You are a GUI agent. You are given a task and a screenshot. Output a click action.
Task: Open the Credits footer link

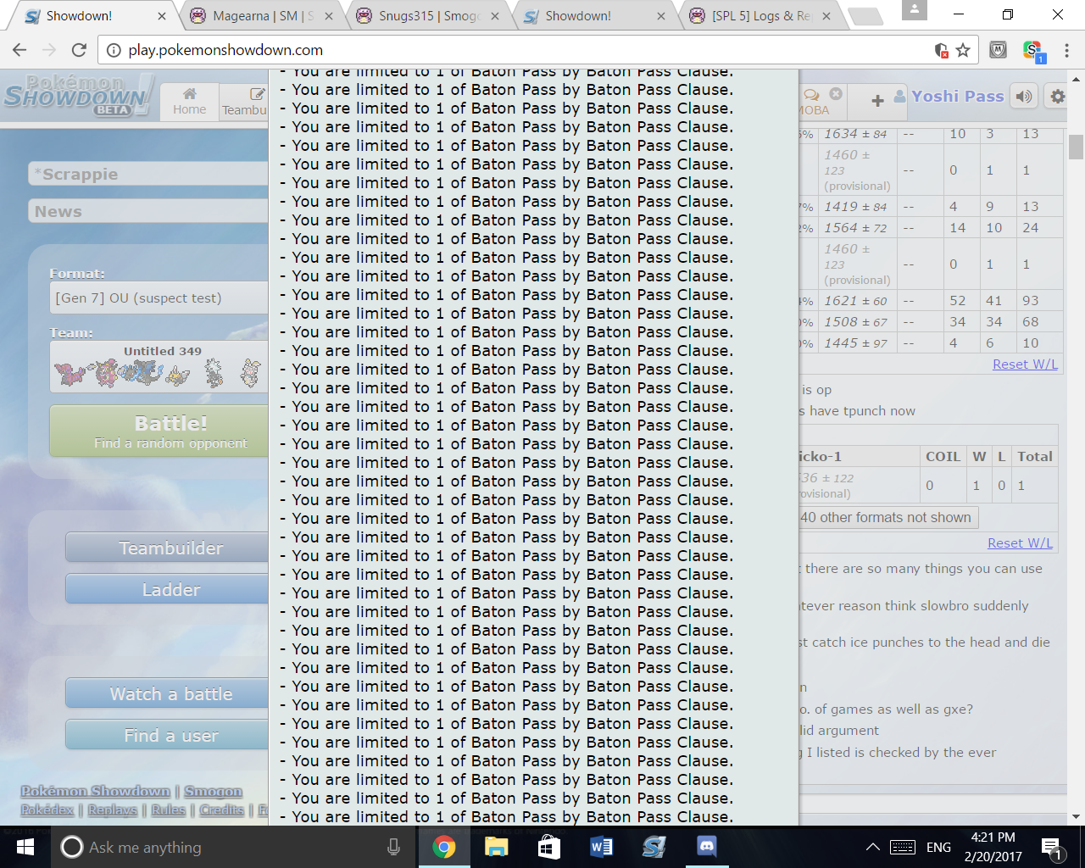tap(222, 810)
